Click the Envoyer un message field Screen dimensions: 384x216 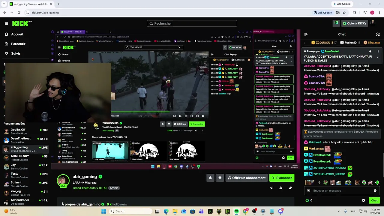click(341, 190)
